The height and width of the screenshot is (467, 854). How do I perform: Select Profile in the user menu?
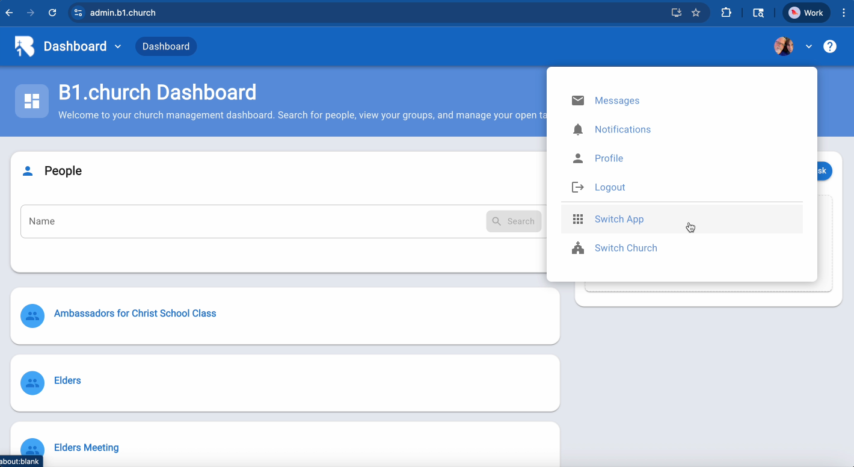coord(609,158)
